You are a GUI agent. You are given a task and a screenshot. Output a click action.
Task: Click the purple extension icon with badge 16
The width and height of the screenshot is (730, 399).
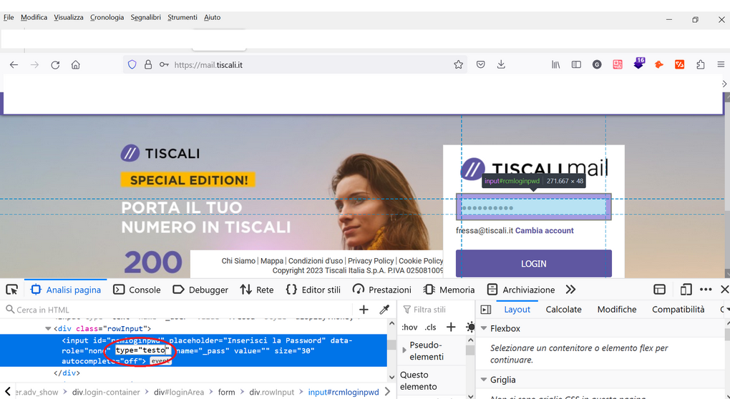point(638,63)
